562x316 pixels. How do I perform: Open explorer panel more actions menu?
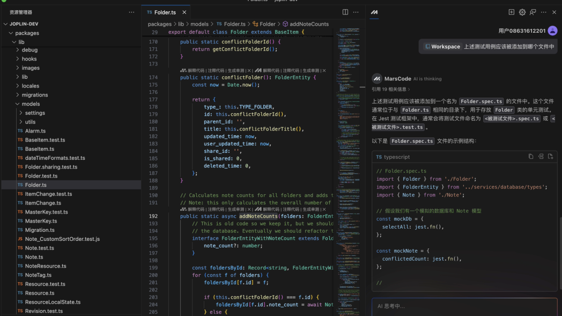(131, 12)
